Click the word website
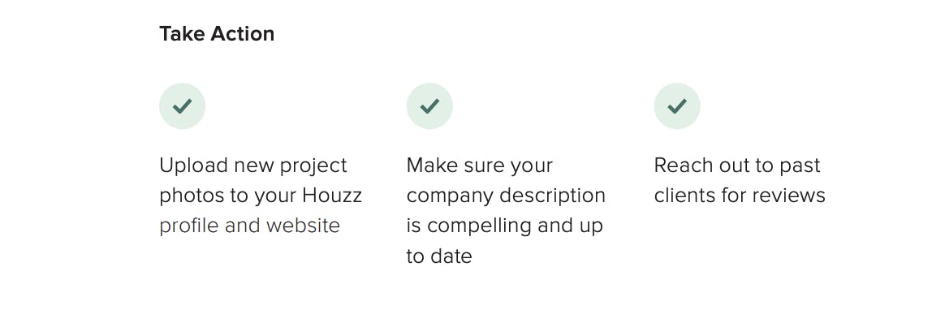The height and width of the screenshot is (310, 945). tap(303, 226)
